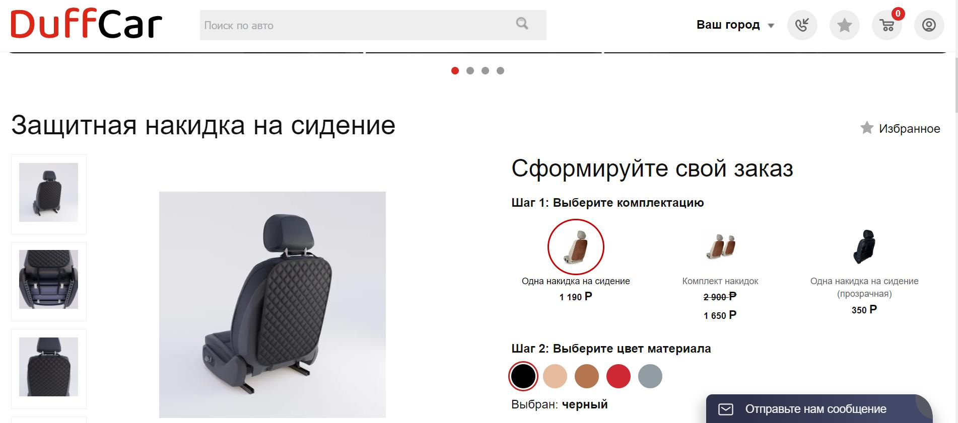This screenshot has height=423, width=958.
Task: Choose the red material color swatch
Action: tap(619, 376)
